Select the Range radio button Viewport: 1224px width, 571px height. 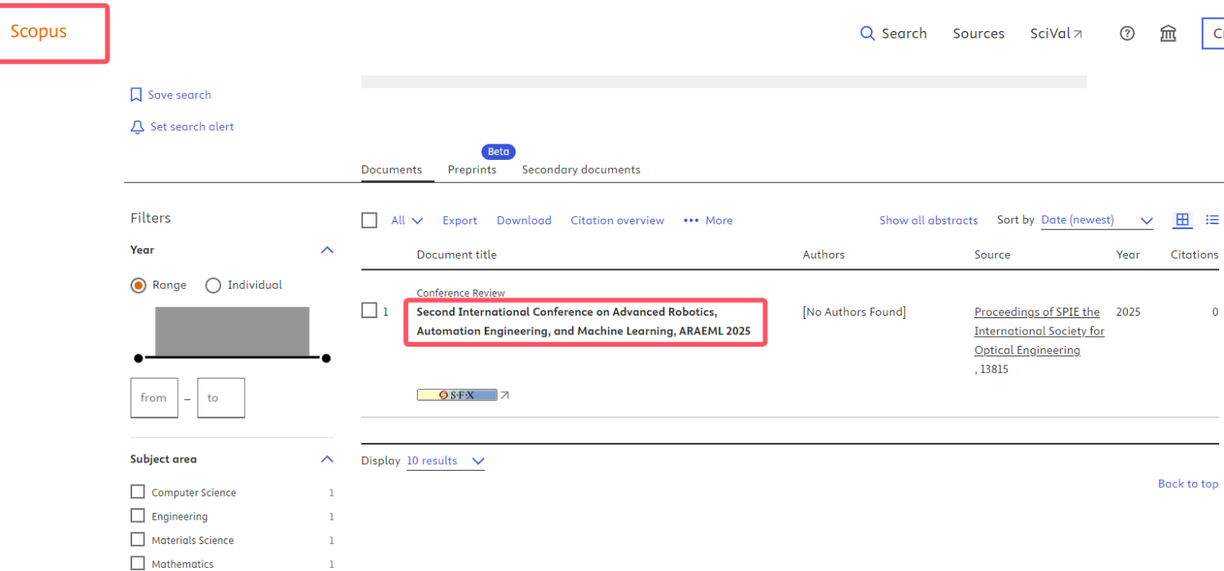click(139, 285)
